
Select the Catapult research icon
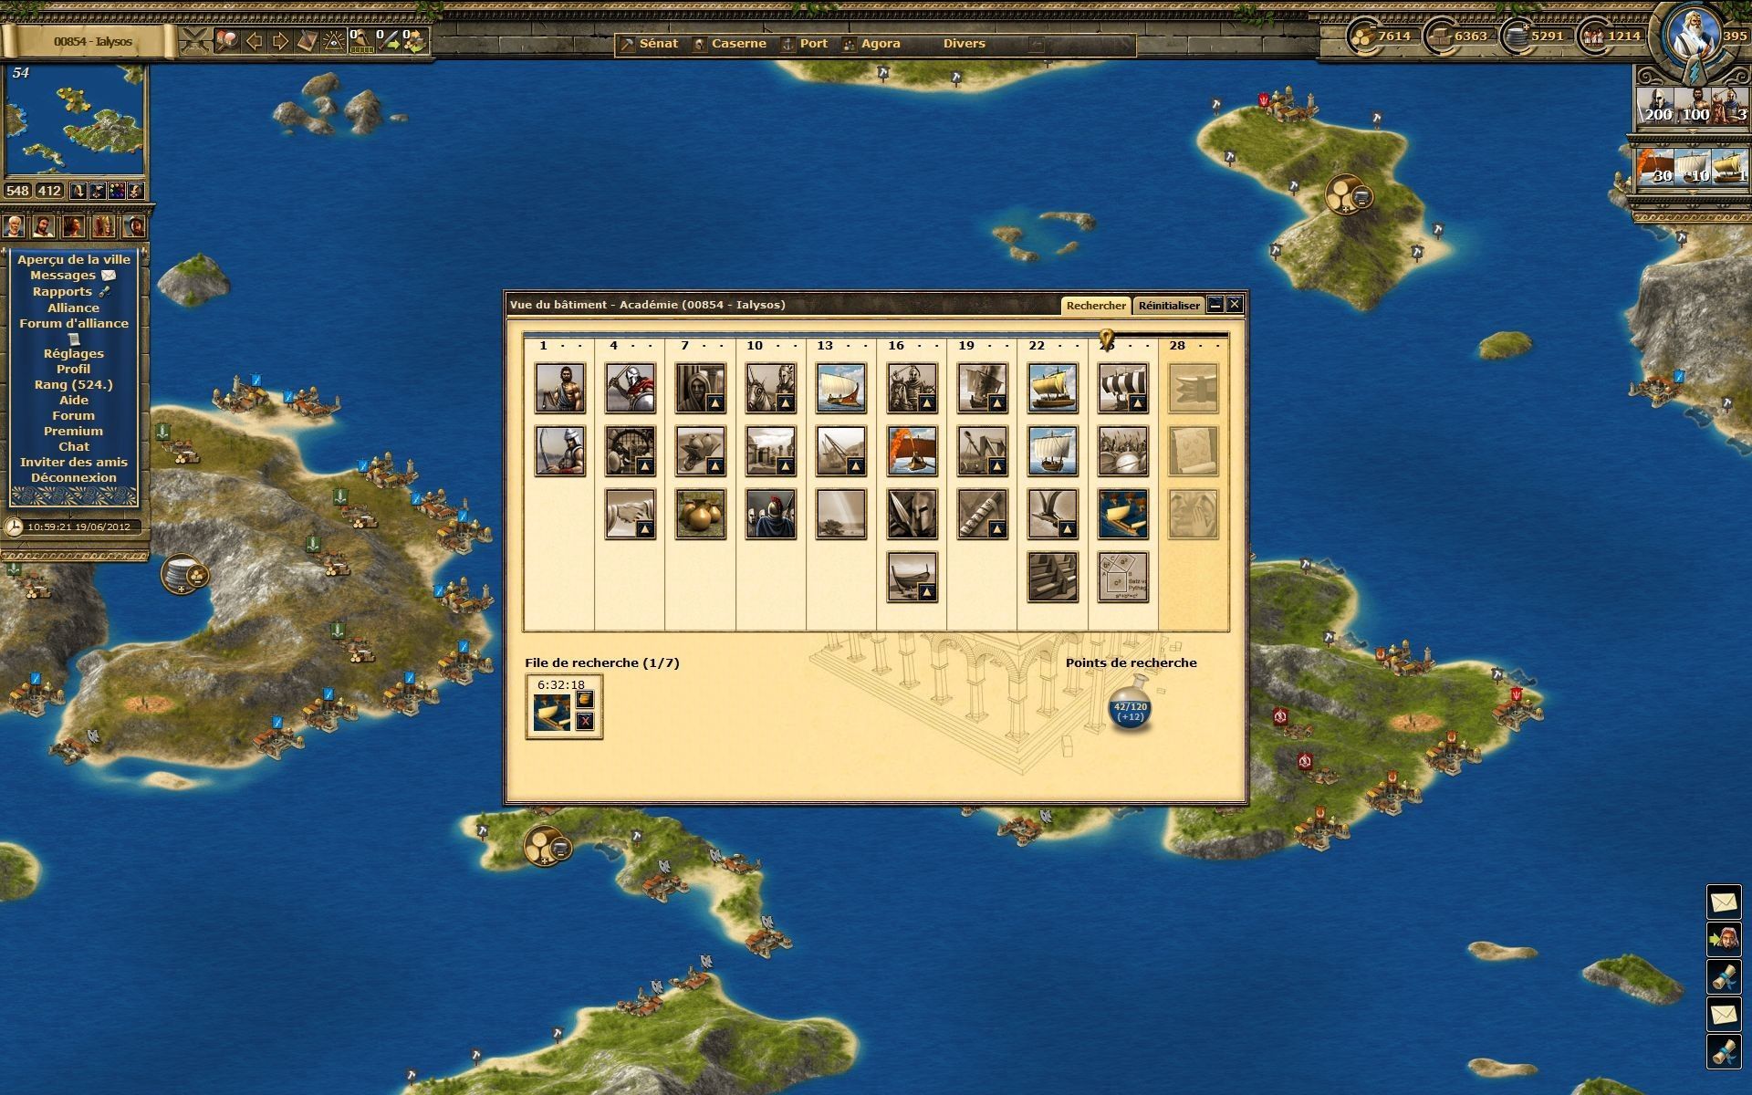tap(983, 451)
